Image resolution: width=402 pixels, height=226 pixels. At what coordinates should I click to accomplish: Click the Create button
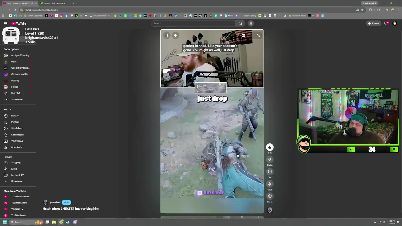[x=373, y=23]
